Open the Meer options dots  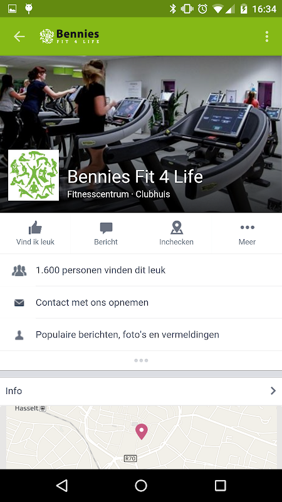point(247,228)
